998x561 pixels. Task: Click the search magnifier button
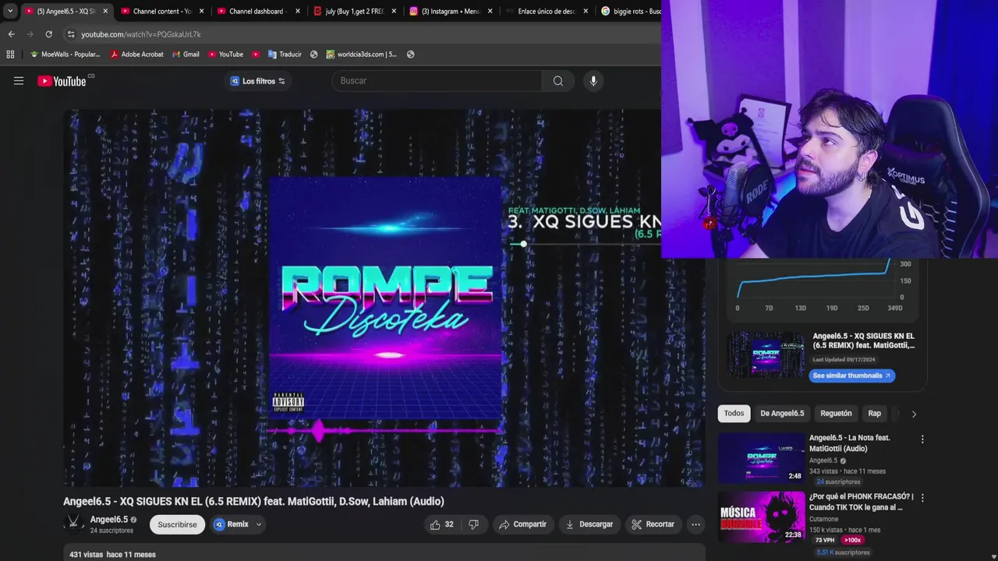coord(558,81)
